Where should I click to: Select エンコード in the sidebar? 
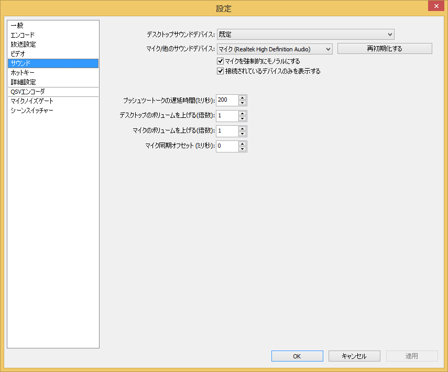53,35
